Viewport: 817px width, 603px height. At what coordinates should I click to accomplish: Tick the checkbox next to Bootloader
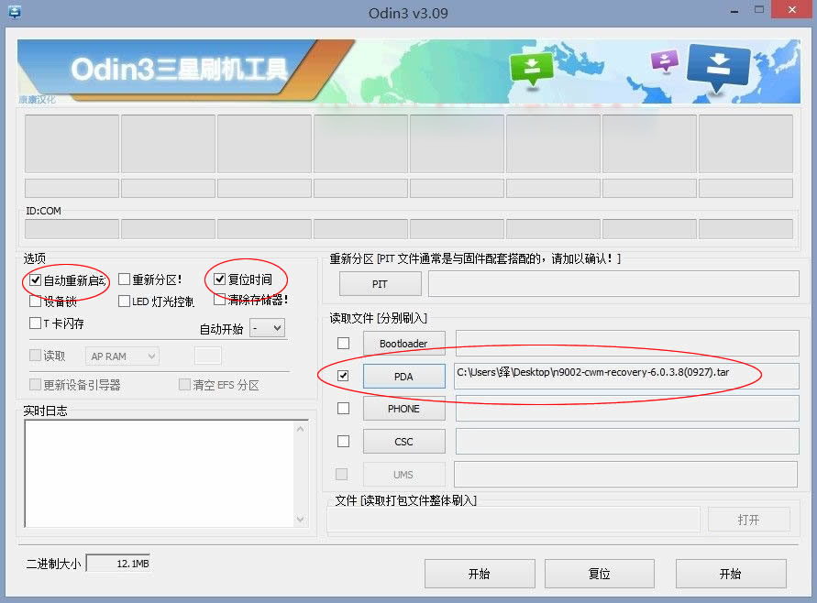(343, 343)
